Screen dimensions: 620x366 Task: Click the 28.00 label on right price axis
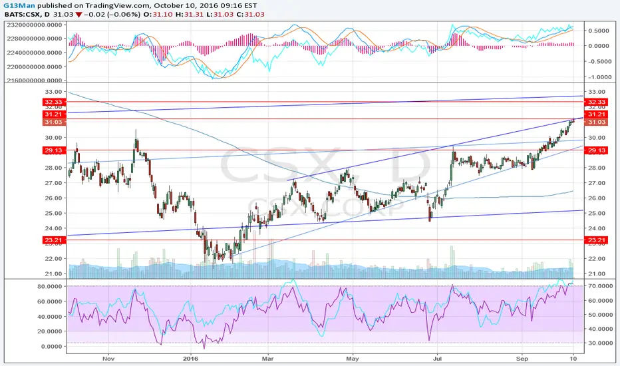[x=596, y=168]
